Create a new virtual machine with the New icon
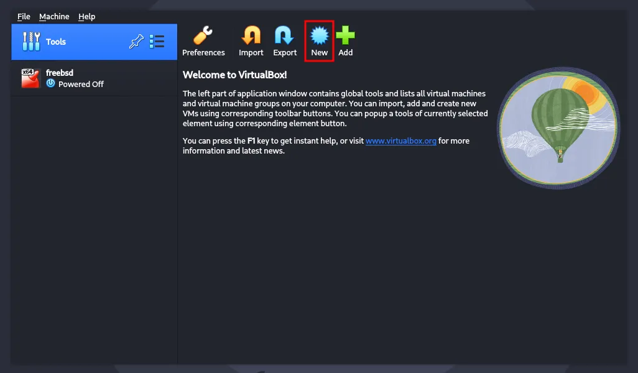 pos(319,34)
